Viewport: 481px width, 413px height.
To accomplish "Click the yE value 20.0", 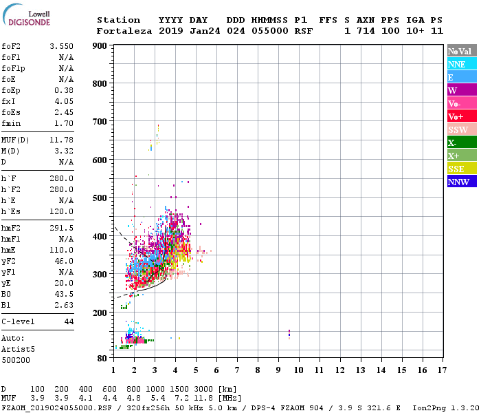I will [64, 284].
